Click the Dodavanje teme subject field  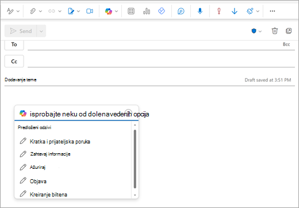122,80
